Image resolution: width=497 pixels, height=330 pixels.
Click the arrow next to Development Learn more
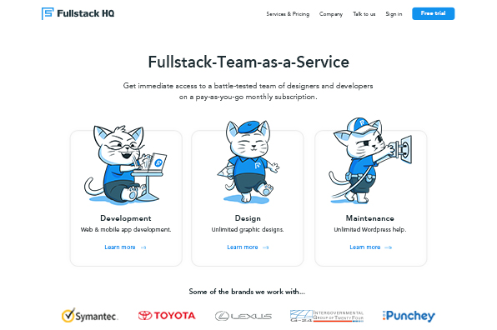(143, 247)
